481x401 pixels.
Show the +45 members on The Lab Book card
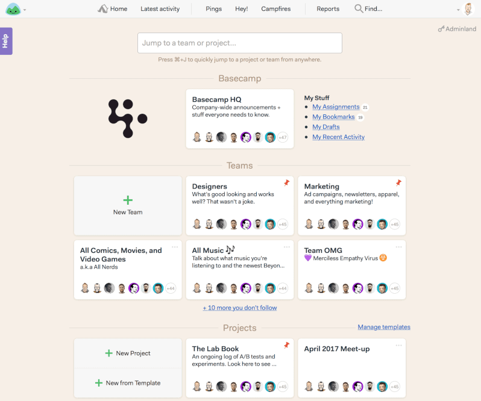[x=283, y=387]
